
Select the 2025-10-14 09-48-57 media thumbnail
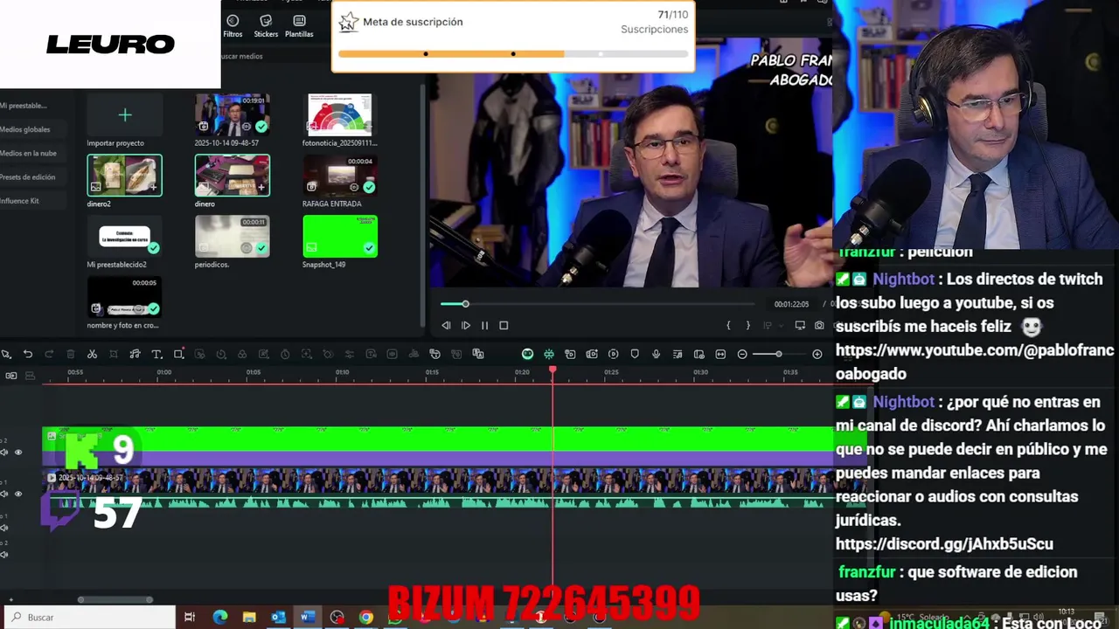(x=232, y=114)
